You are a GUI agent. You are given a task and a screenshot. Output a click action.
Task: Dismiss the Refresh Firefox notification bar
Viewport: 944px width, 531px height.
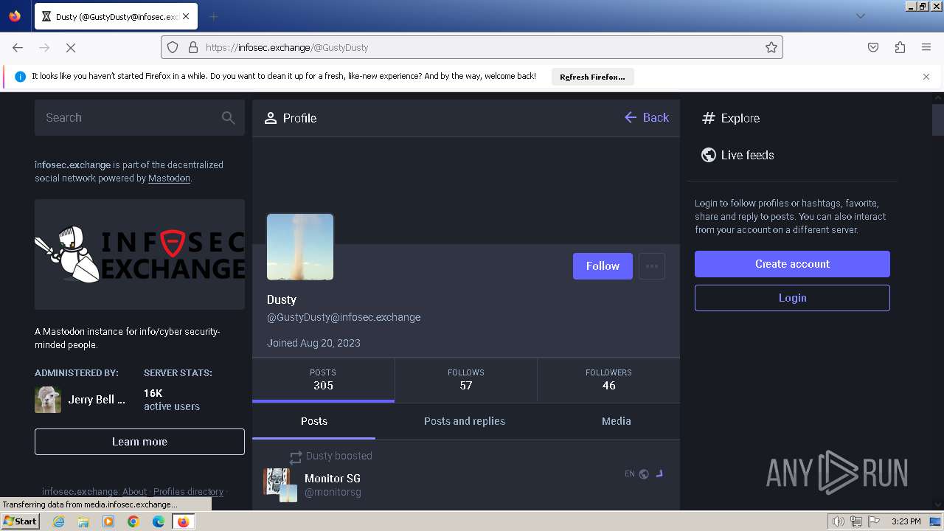(926, 77)
